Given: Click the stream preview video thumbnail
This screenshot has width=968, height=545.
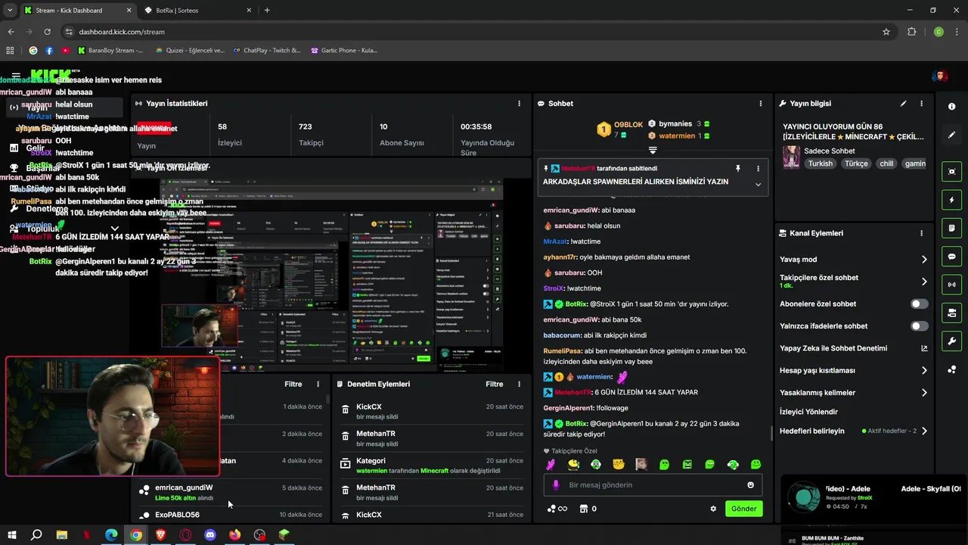Looking at the screenshot, I should [x=331, y=275].
